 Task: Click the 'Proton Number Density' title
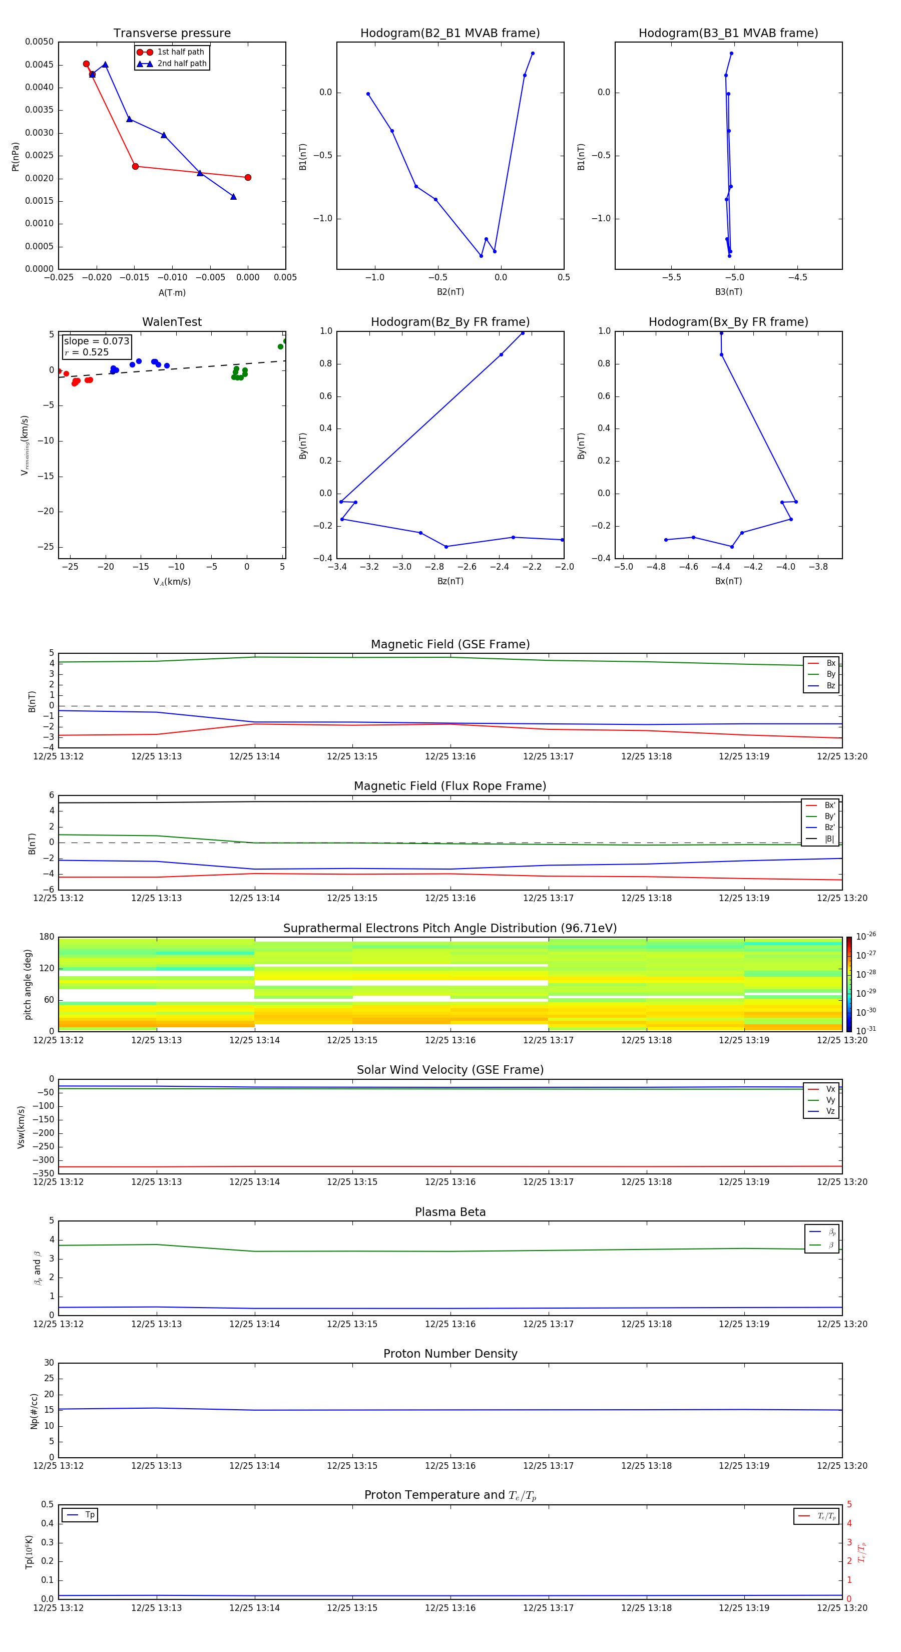[x=450, y=1354]
